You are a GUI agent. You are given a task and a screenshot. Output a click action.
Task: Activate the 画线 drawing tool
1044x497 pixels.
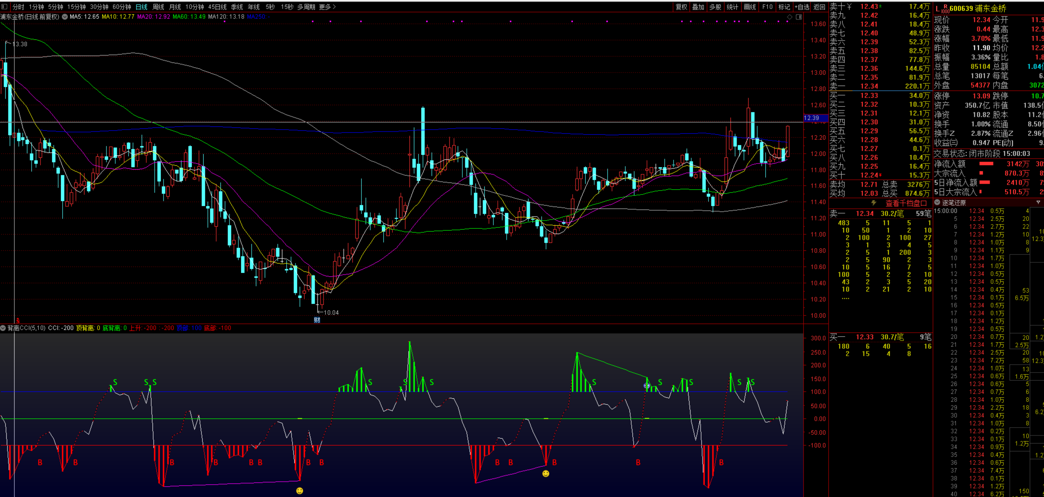pos(750,7)
